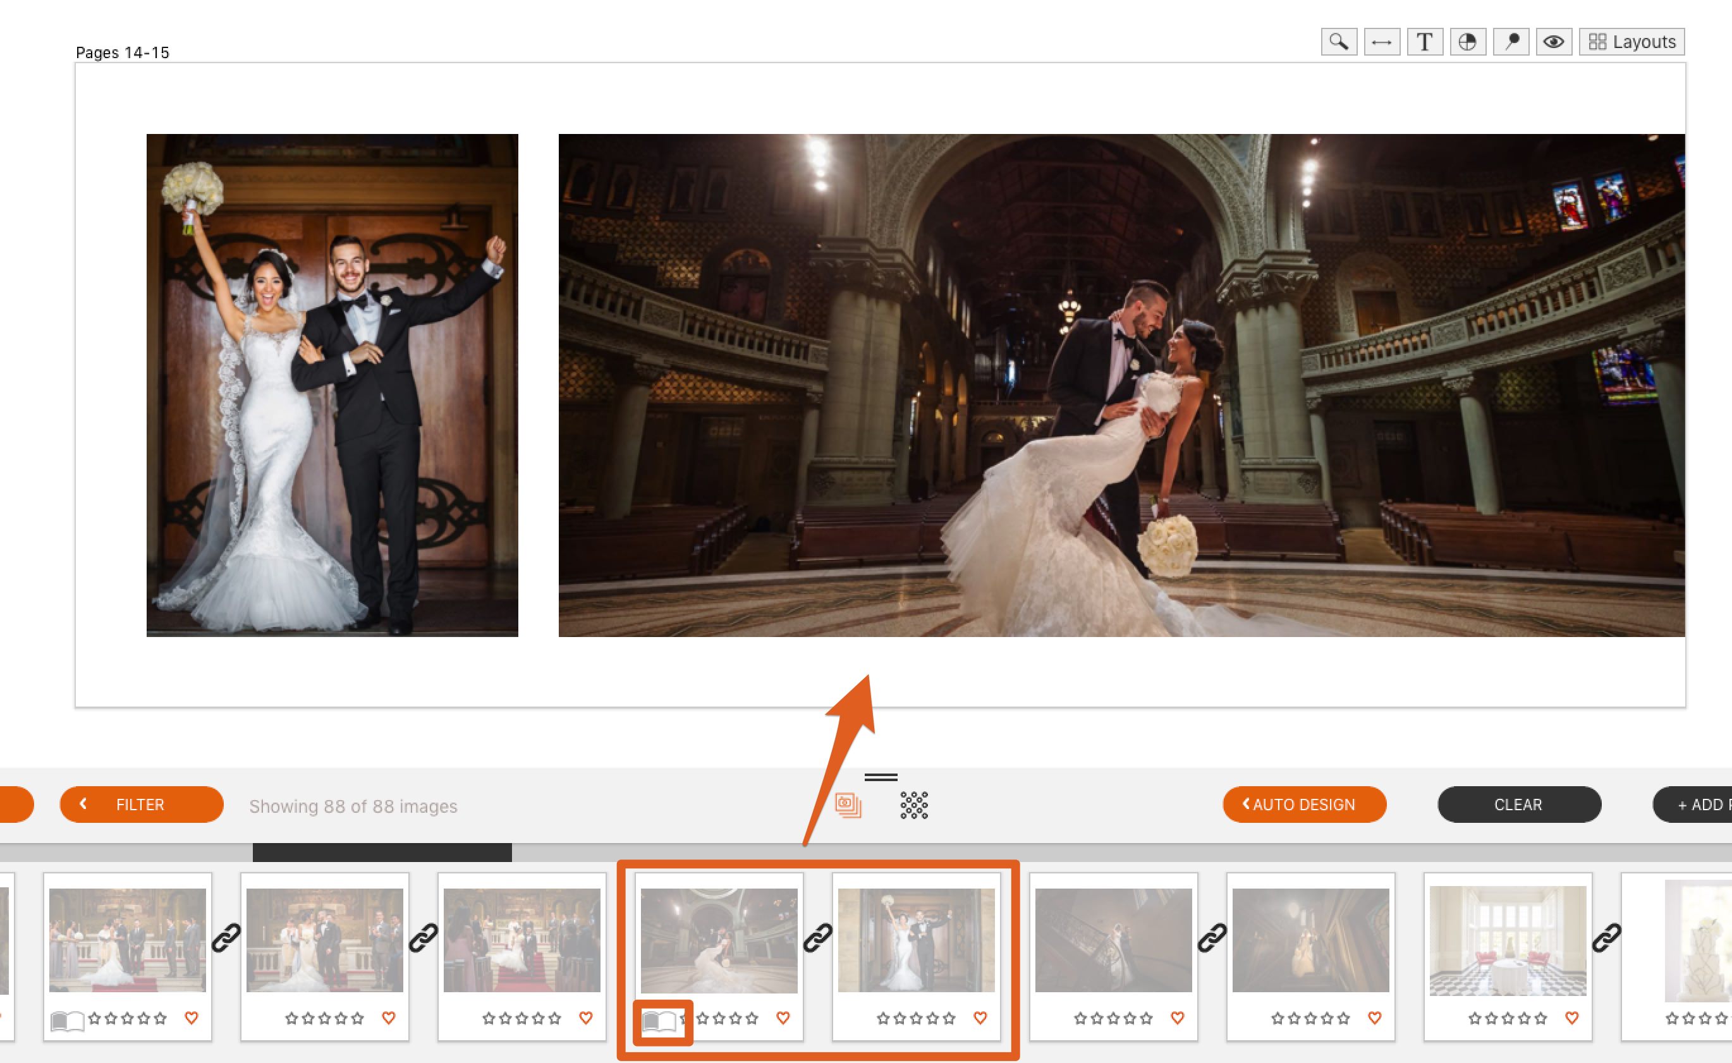Click the dark image strip scrollbar thumb

[382, 852]
